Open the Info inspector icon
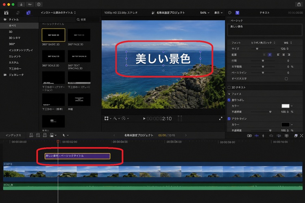The height and width of the screenshot is (203, 305). 230,13
